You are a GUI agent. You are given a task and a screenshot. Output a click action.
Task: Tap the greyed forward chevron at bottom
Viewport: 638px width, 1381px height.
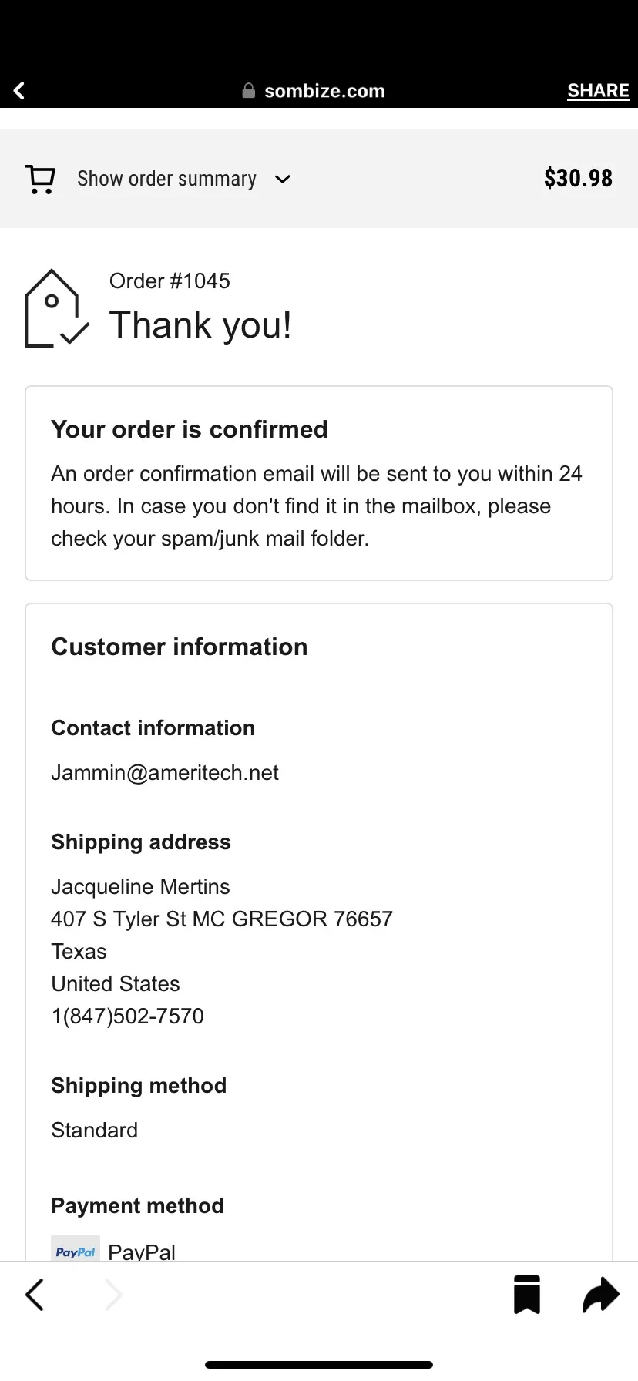tap(113, 1295)
